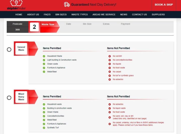Go back to the Postcode step
This screenshot has height=134, width=181.
tap(18, 24)
